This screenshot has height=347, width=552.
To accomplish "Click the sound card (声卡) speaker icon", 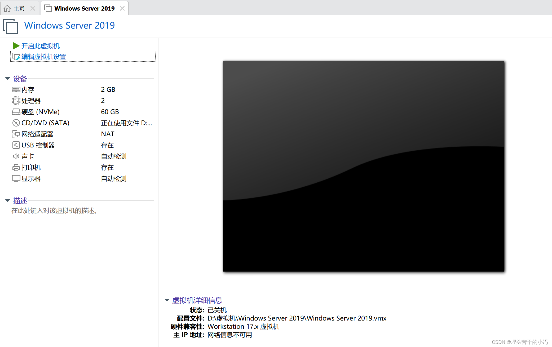I will tap(16, 156).
